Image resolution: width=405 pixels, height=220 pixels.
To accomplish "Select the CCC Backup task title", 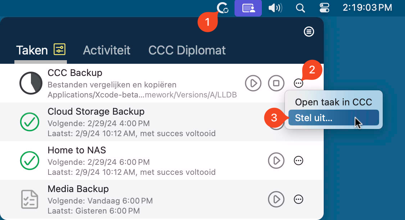I will [75, 73].
